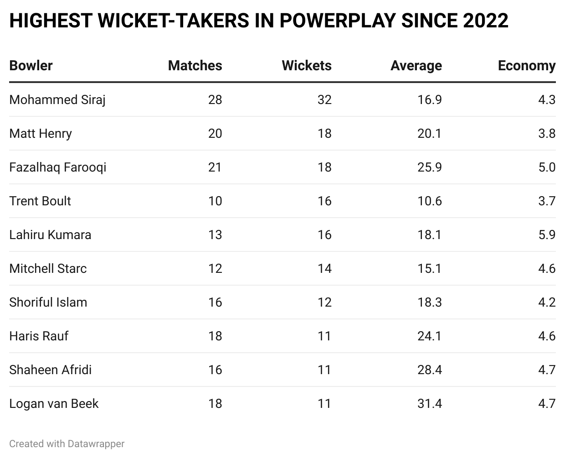Click the Logan van Beek name
Image resolution: width=565 pixels, height=459 pixels.
pyautogui.click(x=54, y=403)
